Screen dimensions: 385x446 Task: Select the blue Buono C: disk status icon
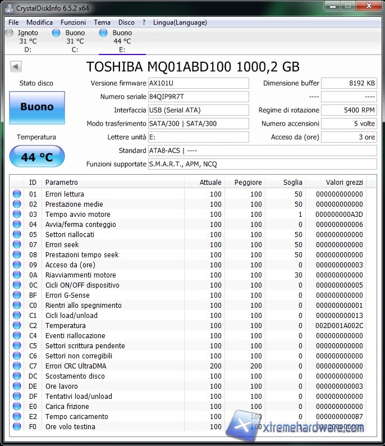[x=56, y=33]
